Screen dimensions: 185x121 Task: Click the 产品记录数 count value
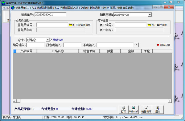pyautogui.click(x=34, y=109)
